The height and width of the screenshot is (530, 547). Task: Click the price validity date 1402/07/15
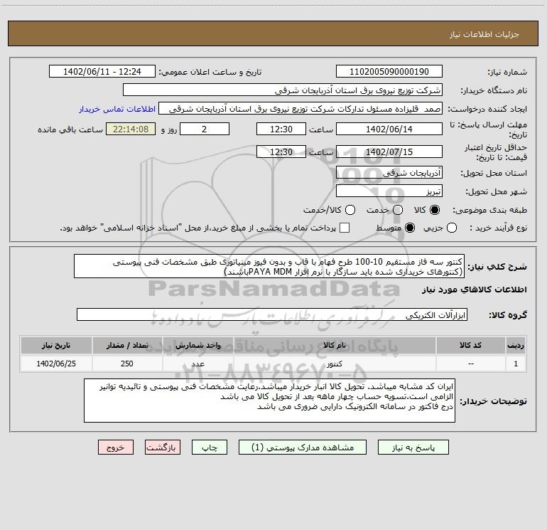click(389, 152)
